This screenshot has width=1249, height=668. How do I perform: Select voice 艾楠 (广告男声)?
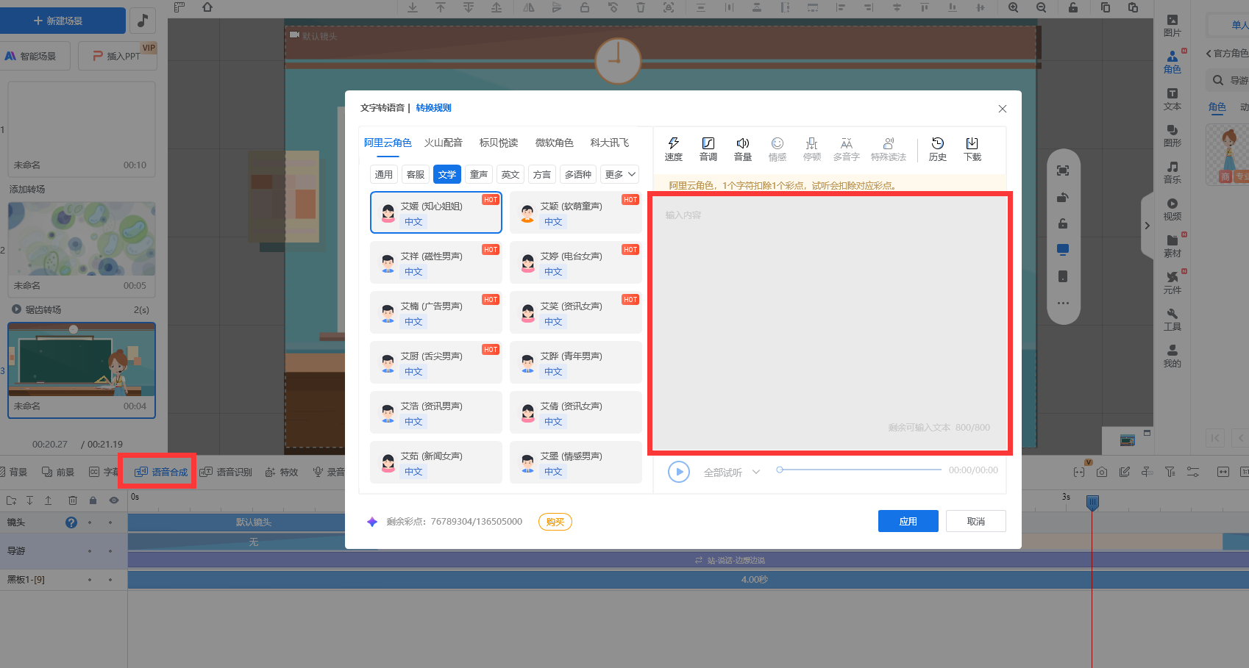coord(436,312)
